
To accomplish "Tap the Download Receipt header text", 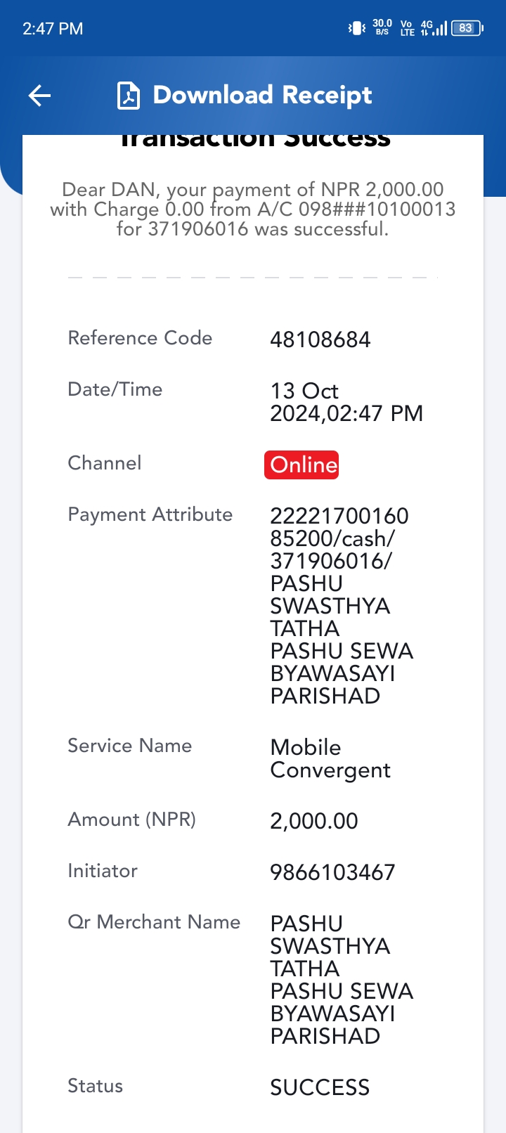I will (x=262, y=96).
